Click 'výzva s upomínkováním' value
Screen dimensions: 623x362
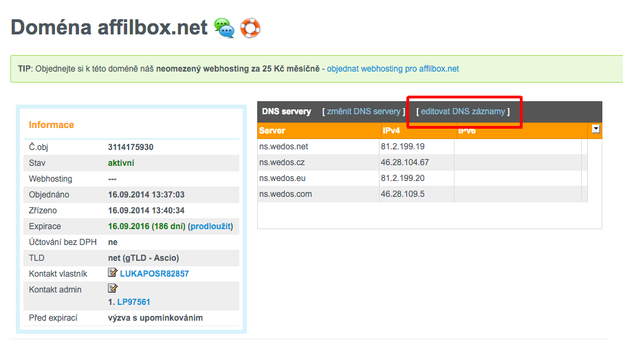click(155, 318)
